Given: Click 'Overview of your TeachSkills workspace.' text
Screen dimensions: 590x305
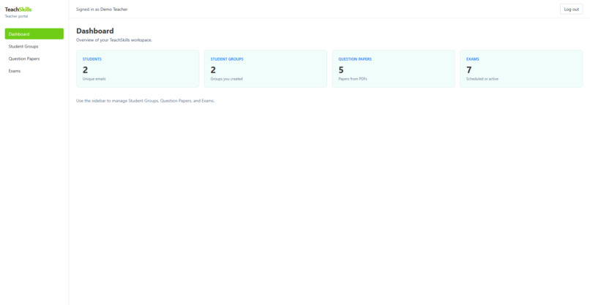Looking at the screenshot, I should pos(114,40).
